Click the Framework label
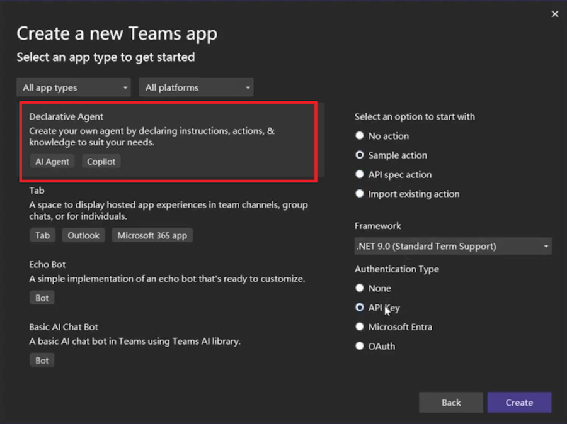 [377, 226]
